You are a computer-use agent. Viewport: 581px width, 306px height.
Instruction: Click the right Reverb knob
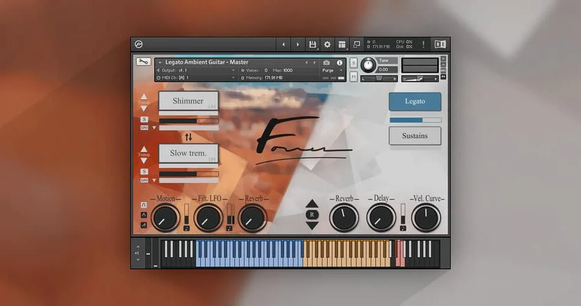coord(344,218)
